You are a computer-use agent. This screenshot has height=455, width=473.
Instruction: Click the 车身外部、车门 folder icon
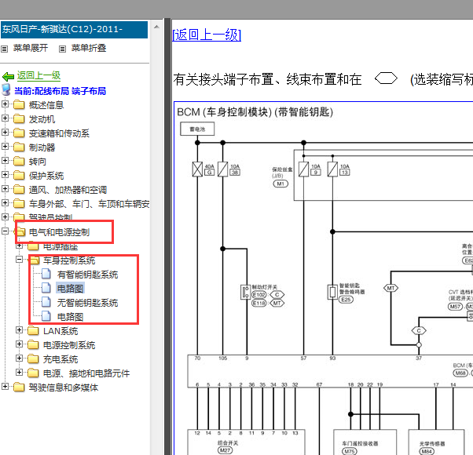[19, 203]
